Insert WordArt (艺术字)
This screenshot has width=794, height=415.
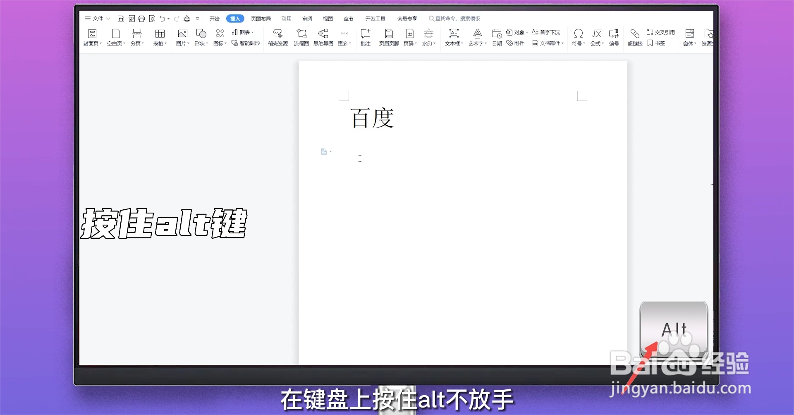tap(477, 37)
